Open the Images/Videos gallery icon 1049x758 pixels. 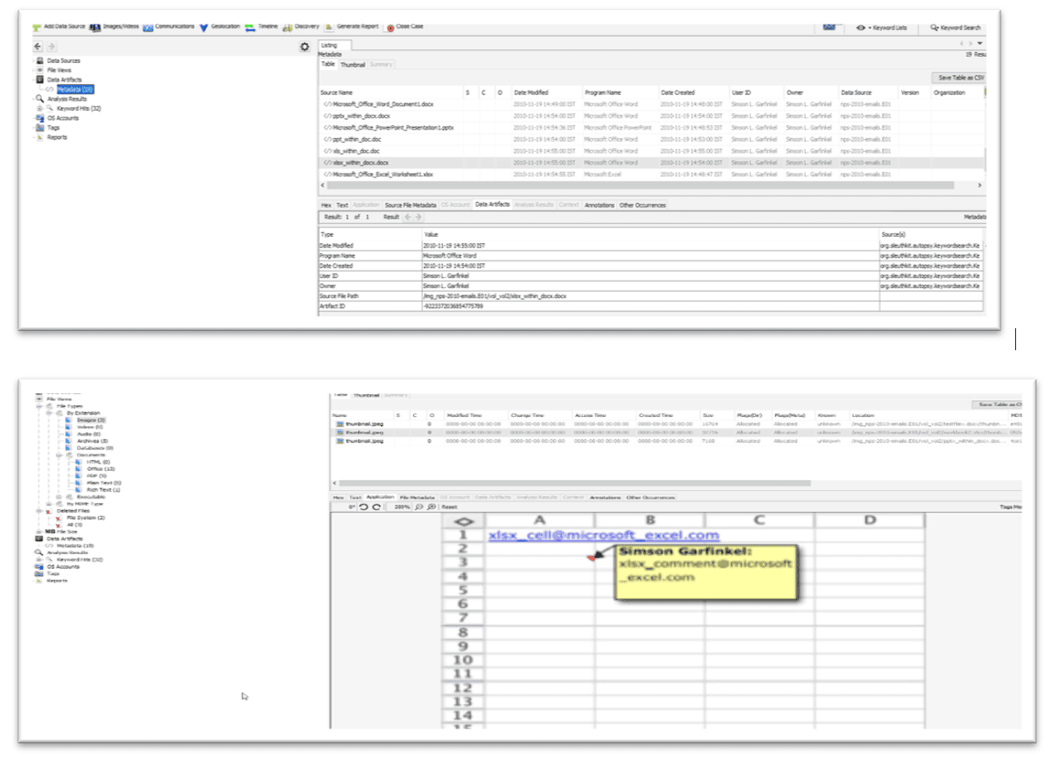(95, 27)
